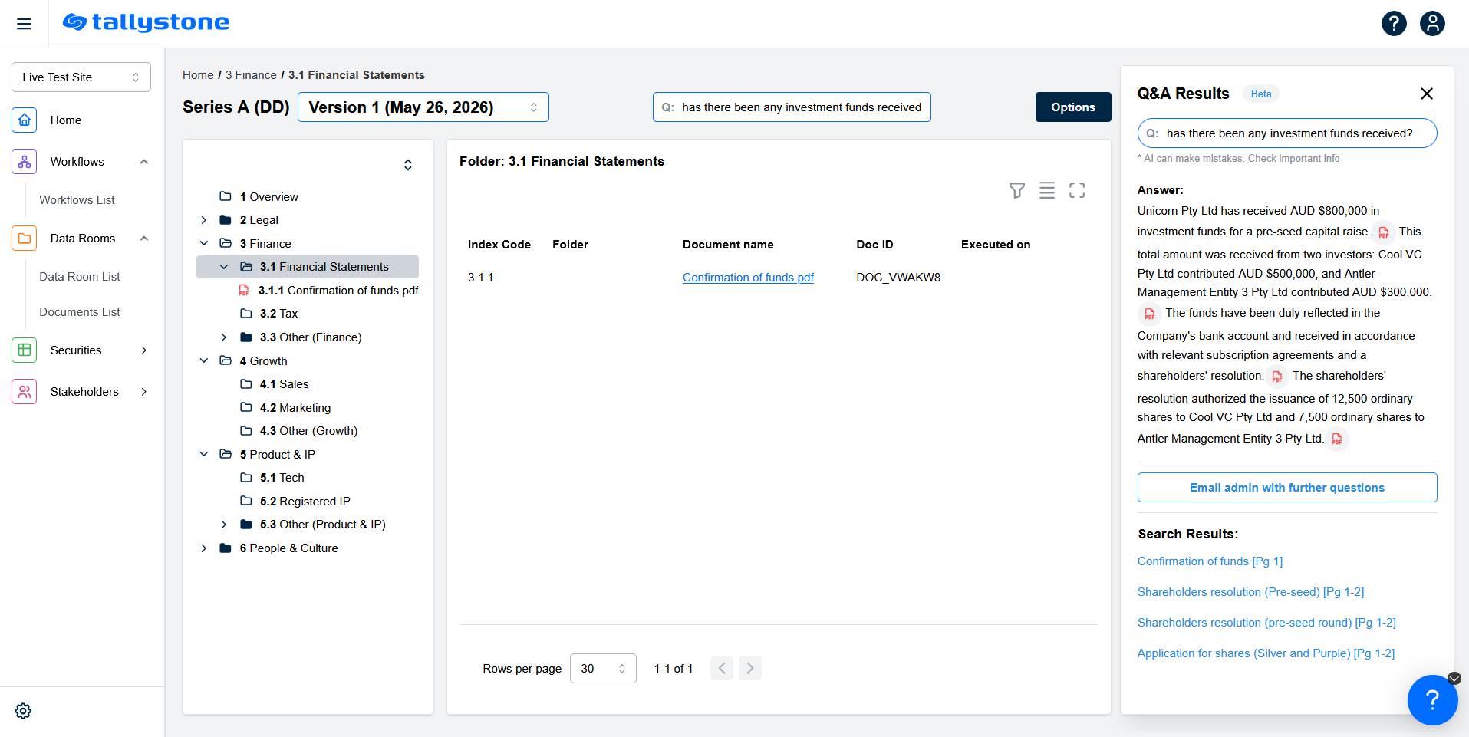Screen dimensions: 1469x737
Task: Click the list density lines icon
Action: pos(1047,190)
